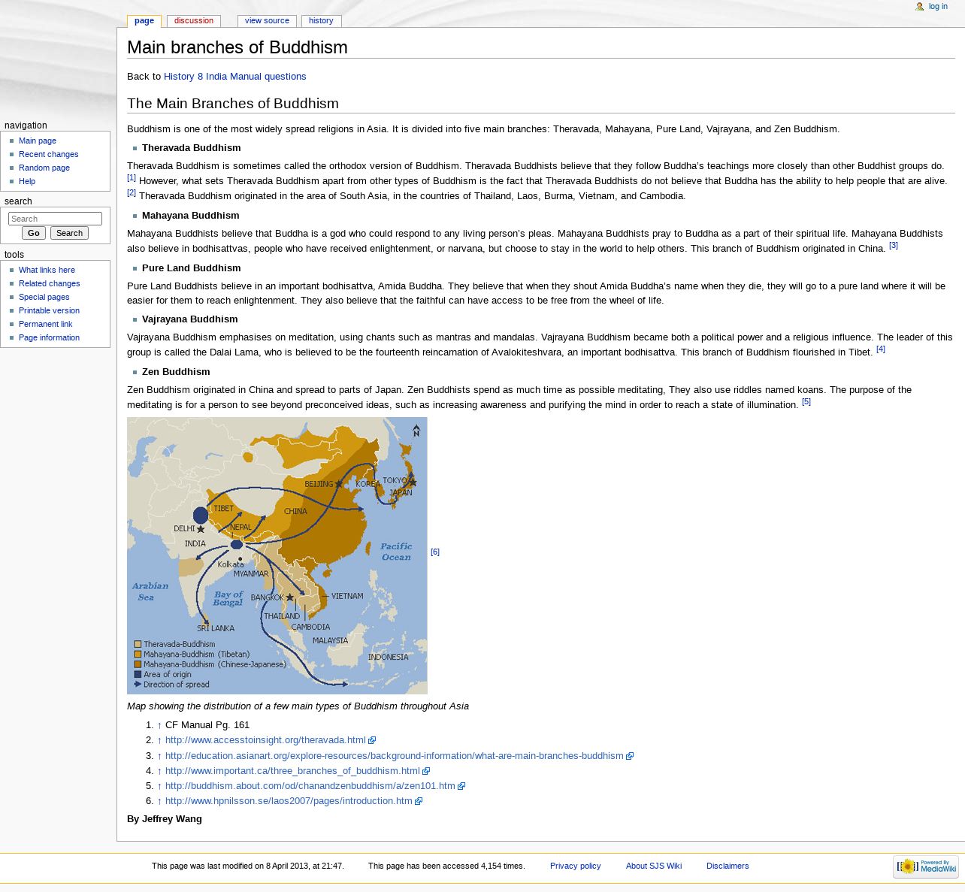
Task: Jump back via reference 2 up arrow
Action: pos(159,740)
